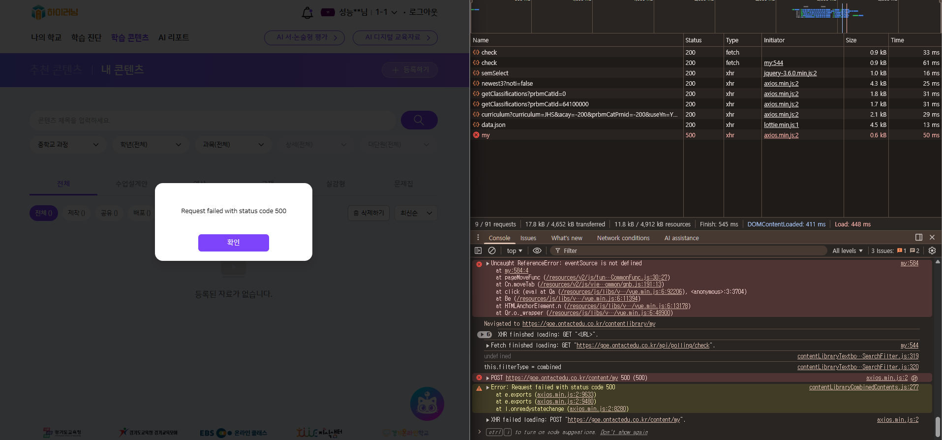Create a live expression with eye icon

[x=537, y=251]
